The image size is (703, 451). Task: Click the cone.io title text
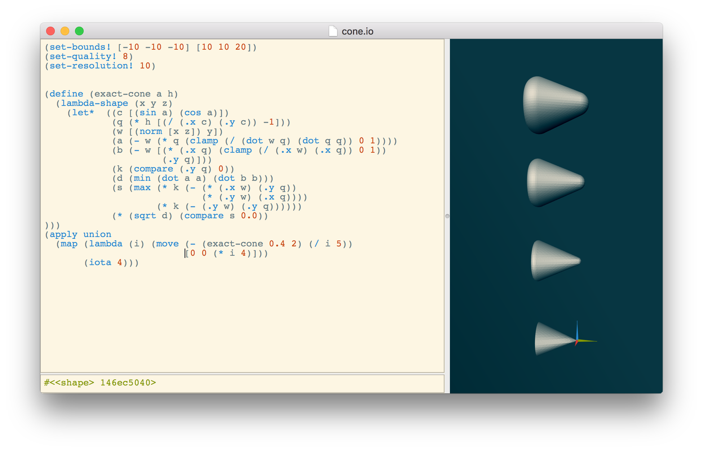pyautogui.click(x=358, y=31)
